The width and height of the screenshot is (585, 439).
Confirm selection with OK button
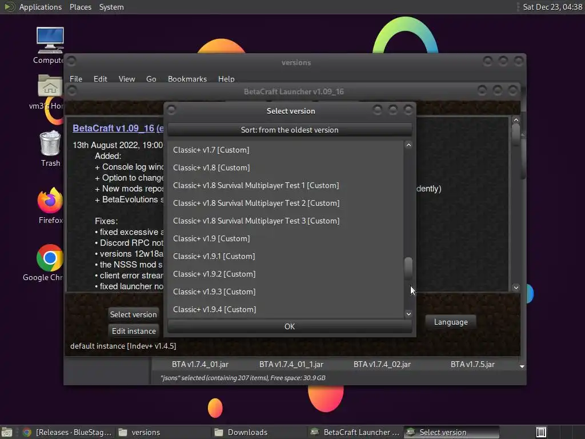[x=290, y=326]
